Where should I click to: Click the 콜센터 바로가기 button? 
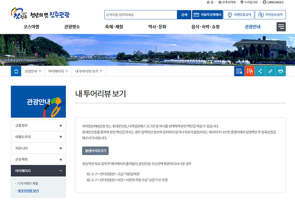point(95,151)
